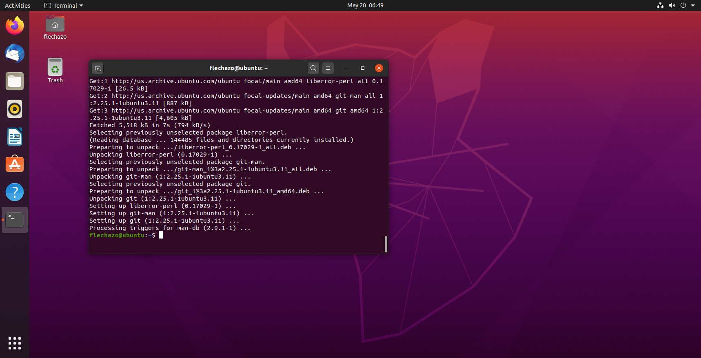This screenshot has width=701, height=358.
Task: Open Ubuntu Software store
Action: point(15,165)
